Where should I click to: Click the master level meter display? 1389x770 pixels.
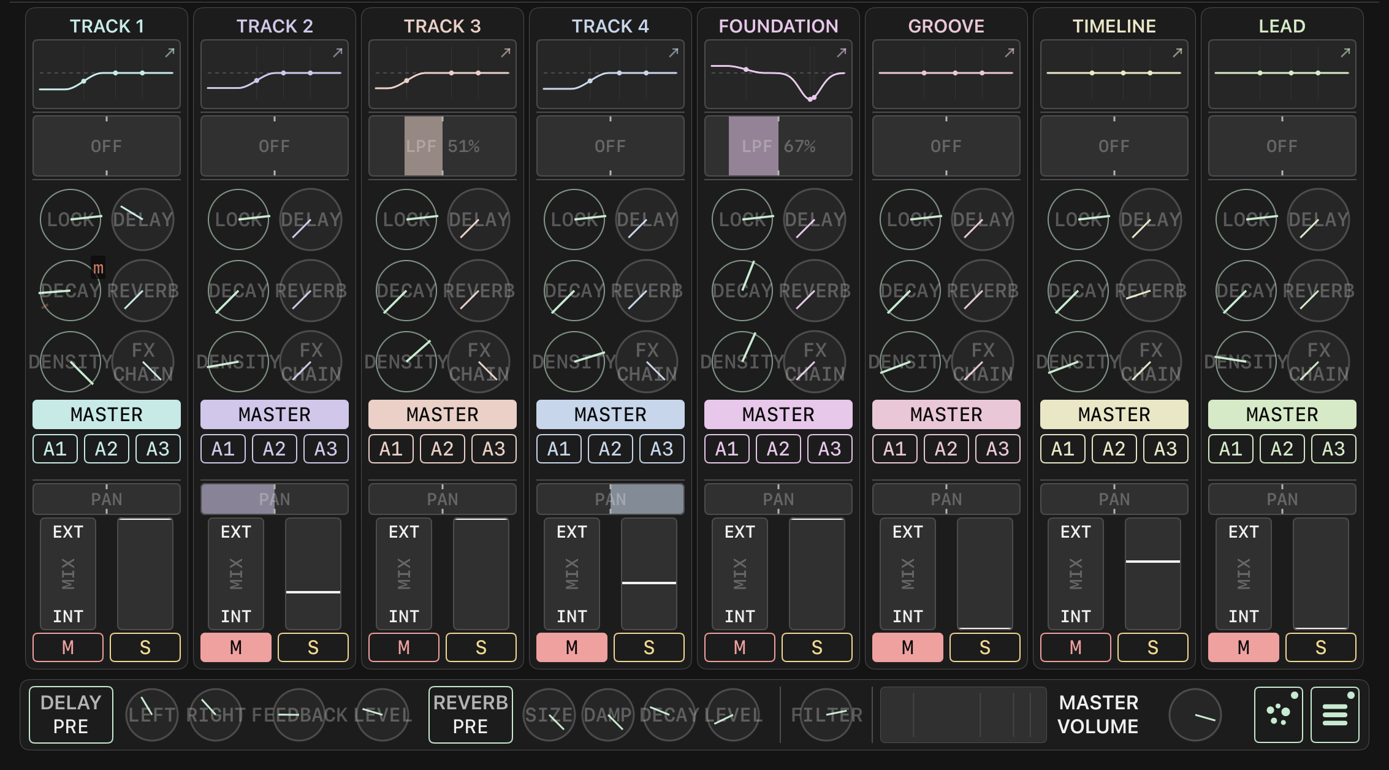(964, 715)
